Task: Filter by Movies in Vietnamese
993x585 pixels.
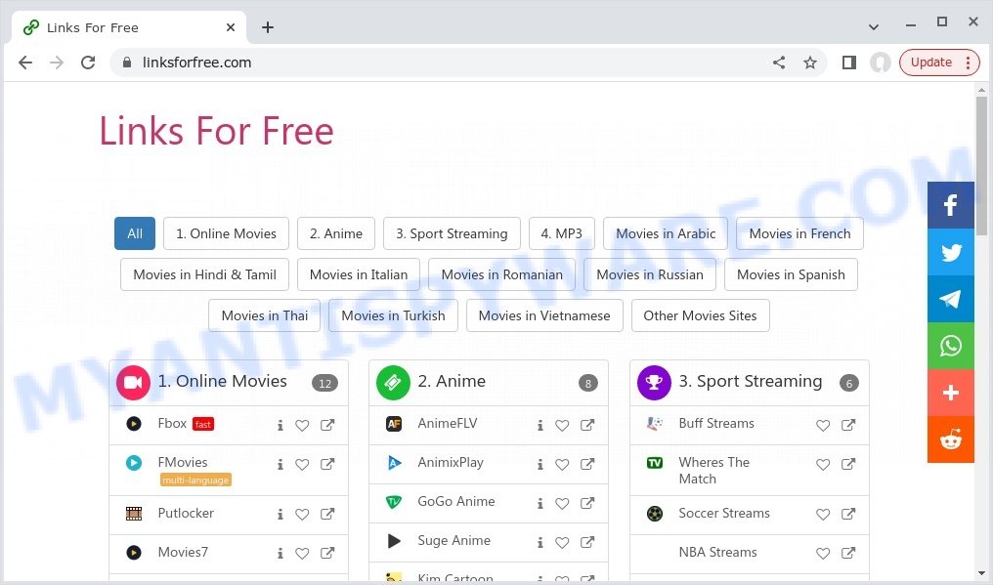Action: pyautogui.click(x=544, y=315)
